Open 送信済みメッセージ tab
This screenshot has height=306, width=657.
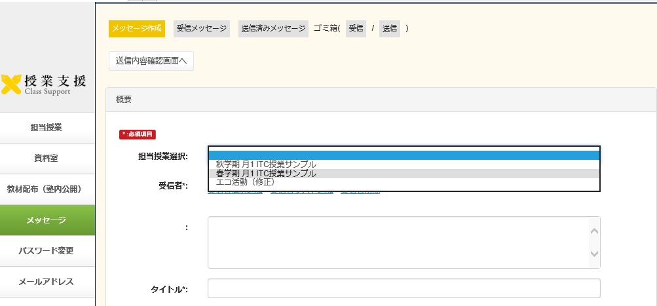point(273,29)
